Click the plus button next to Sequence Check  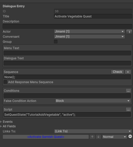coord(128,72)
